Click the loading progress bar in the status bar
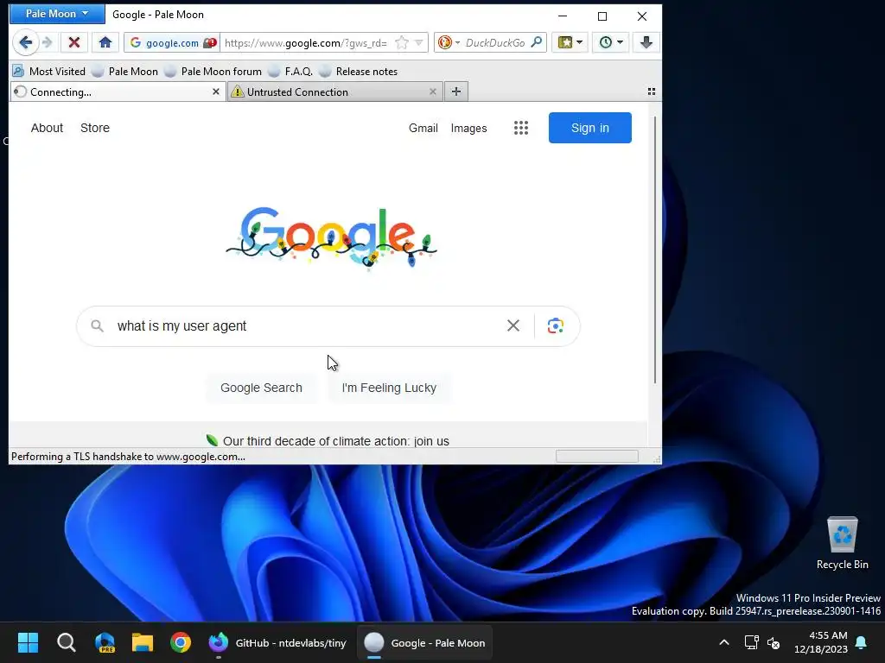885x663 pixels. point(597,456)
